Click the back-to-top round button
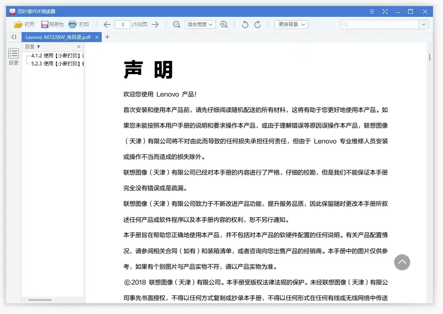443x314 pixels. 402,262
